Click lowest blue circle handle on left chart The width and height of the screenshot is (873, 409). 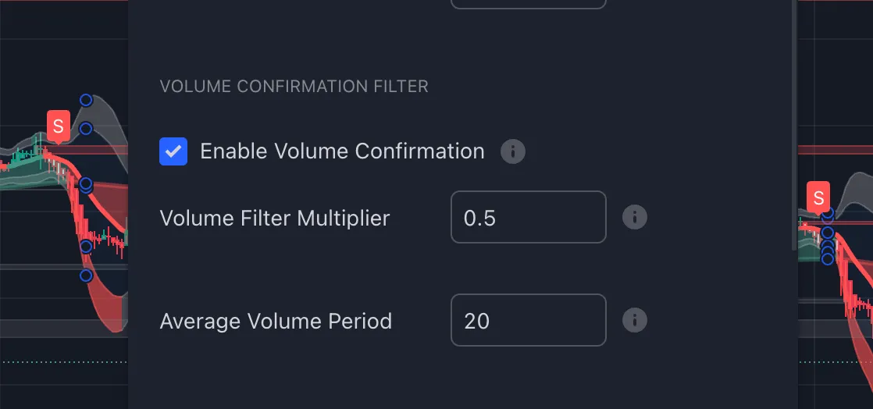click(x=86, y=276)
